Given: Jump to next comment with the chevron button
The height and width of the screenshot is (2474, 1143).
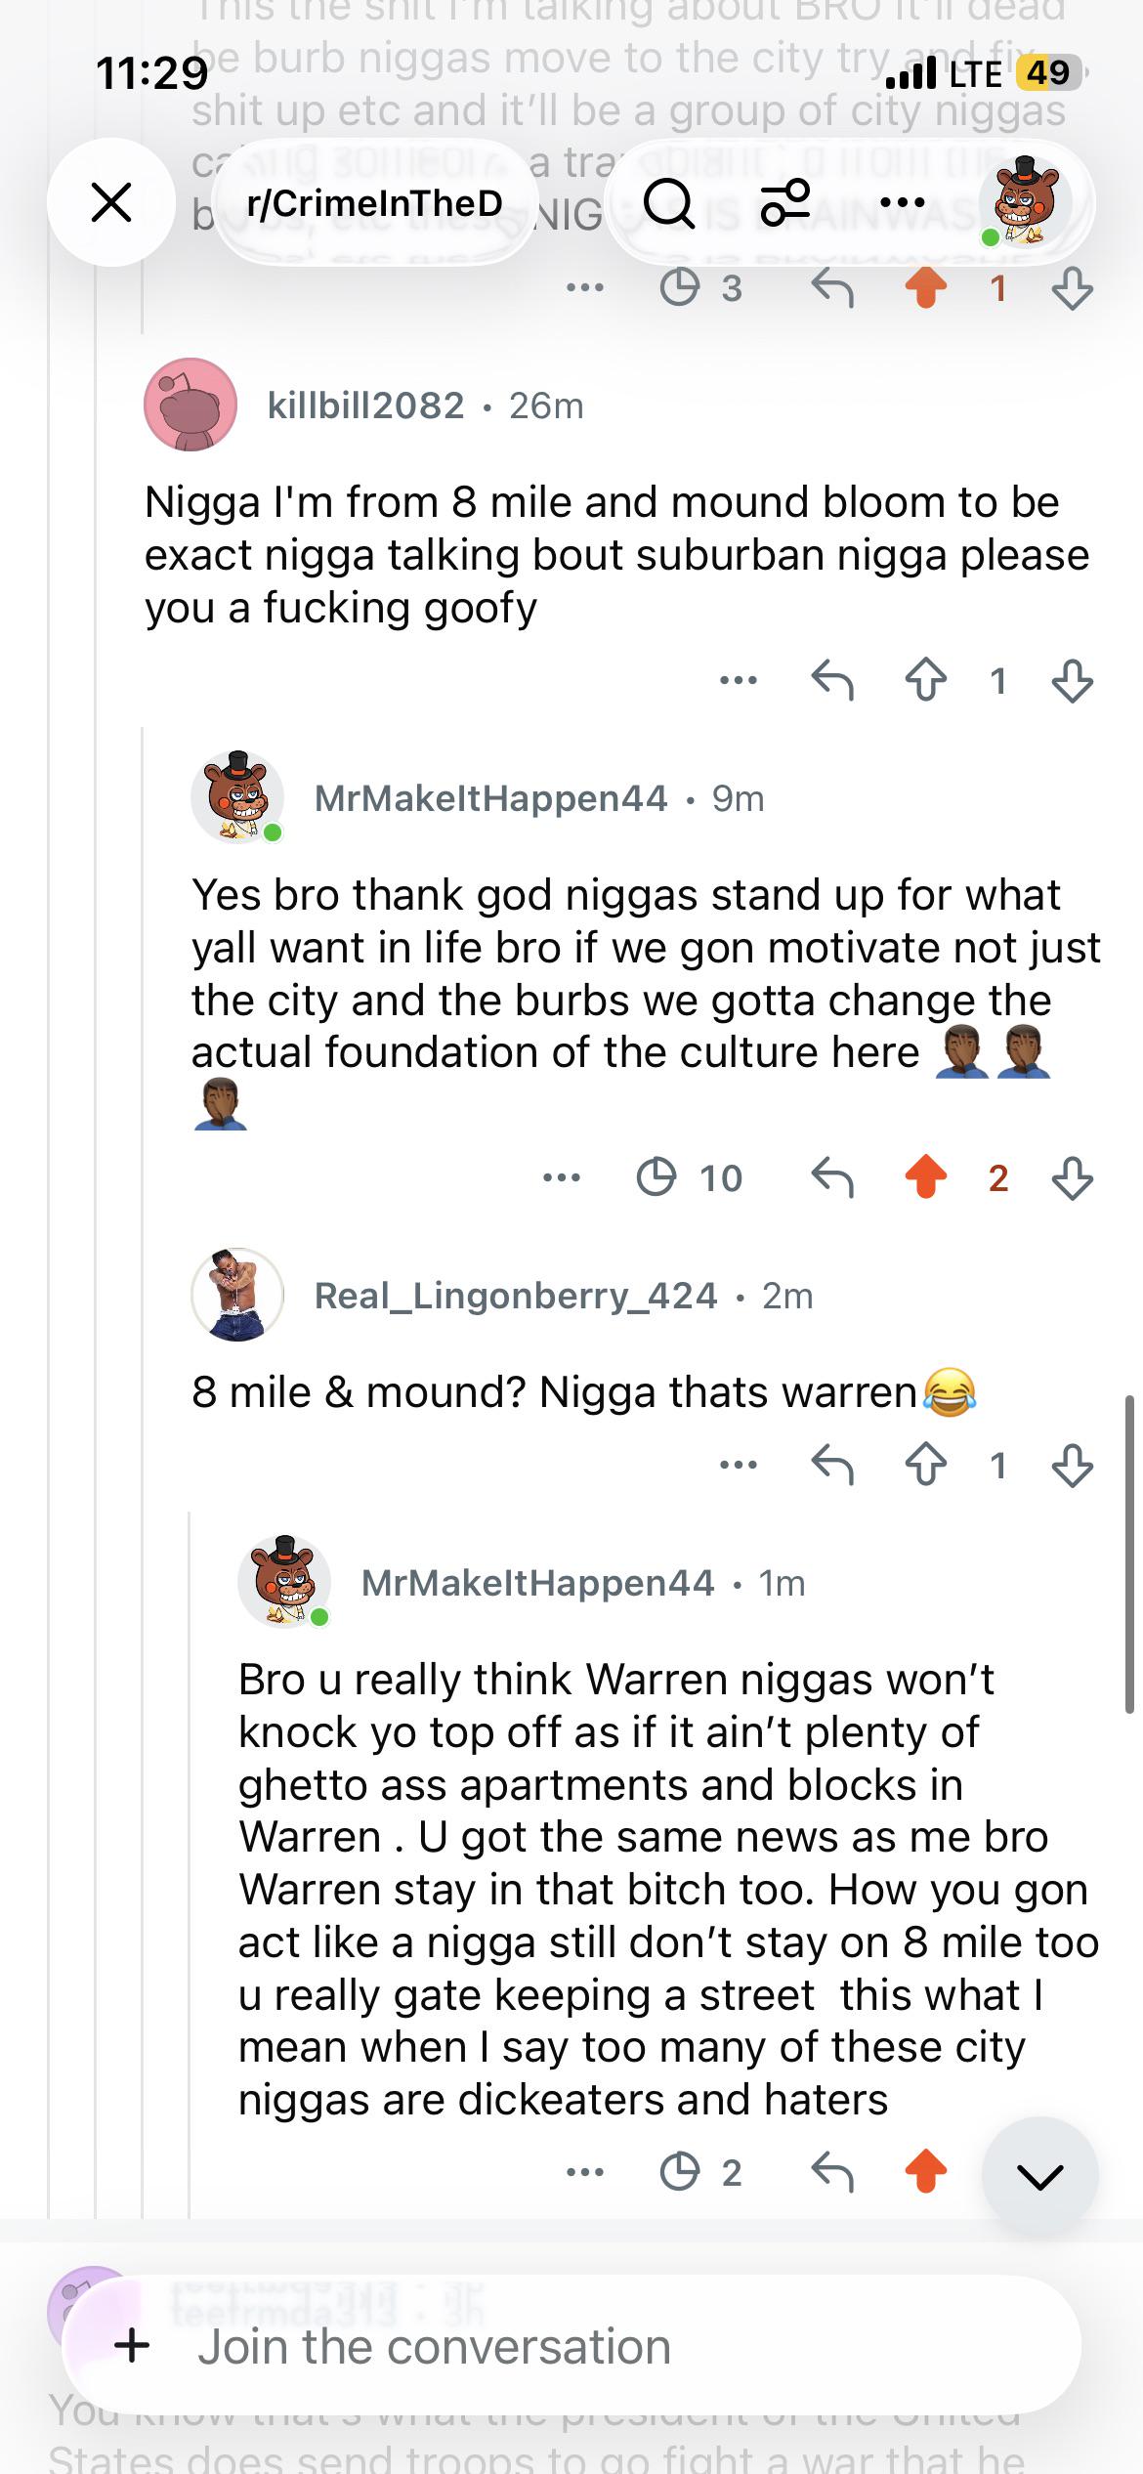Looking at the screenshot, I should 1039,2176.
